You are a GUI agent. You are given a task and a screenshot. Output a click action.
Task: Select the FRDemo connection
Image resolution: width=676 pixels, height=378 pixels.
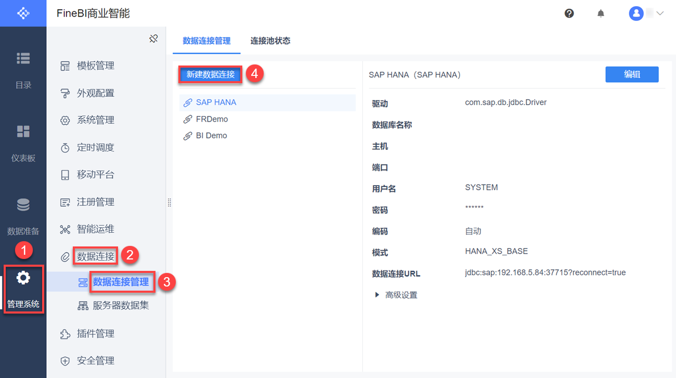pyautogui.click(x=267, y=119)
